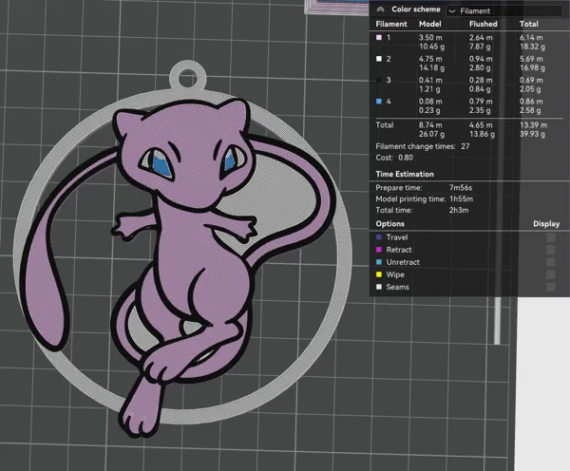Click the vertical layer slider bar
Image resolution: width=570 pixels, height=471 pixels.
point(497,320)
